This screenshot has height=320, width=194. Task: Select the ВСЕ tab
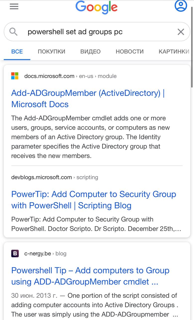pyautogui.click(x=17, y=52)
